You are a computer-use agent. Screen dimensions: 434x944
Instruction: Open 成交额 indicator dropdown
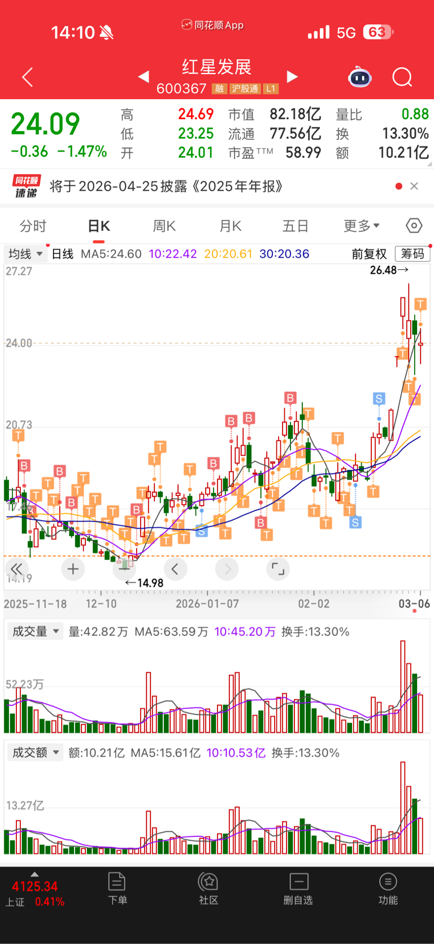(35, 753)
